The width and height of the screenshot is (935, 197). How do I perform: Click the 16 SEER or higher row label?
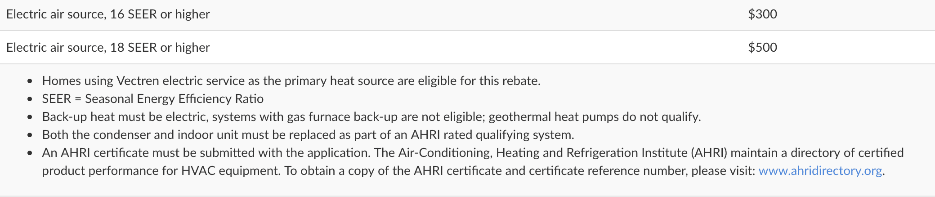click(108, 14)
